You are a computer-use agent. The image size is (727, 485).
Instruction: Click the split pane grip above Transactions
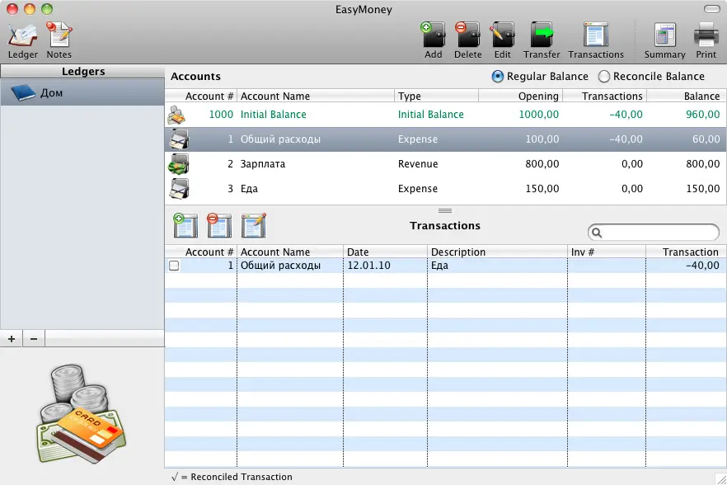click(444, 210)
